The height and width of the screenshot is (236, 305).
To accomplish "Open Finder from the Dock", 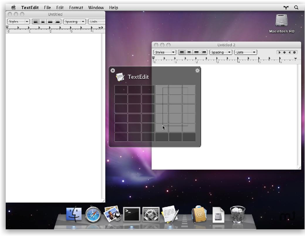I will [x=74, y=215].
